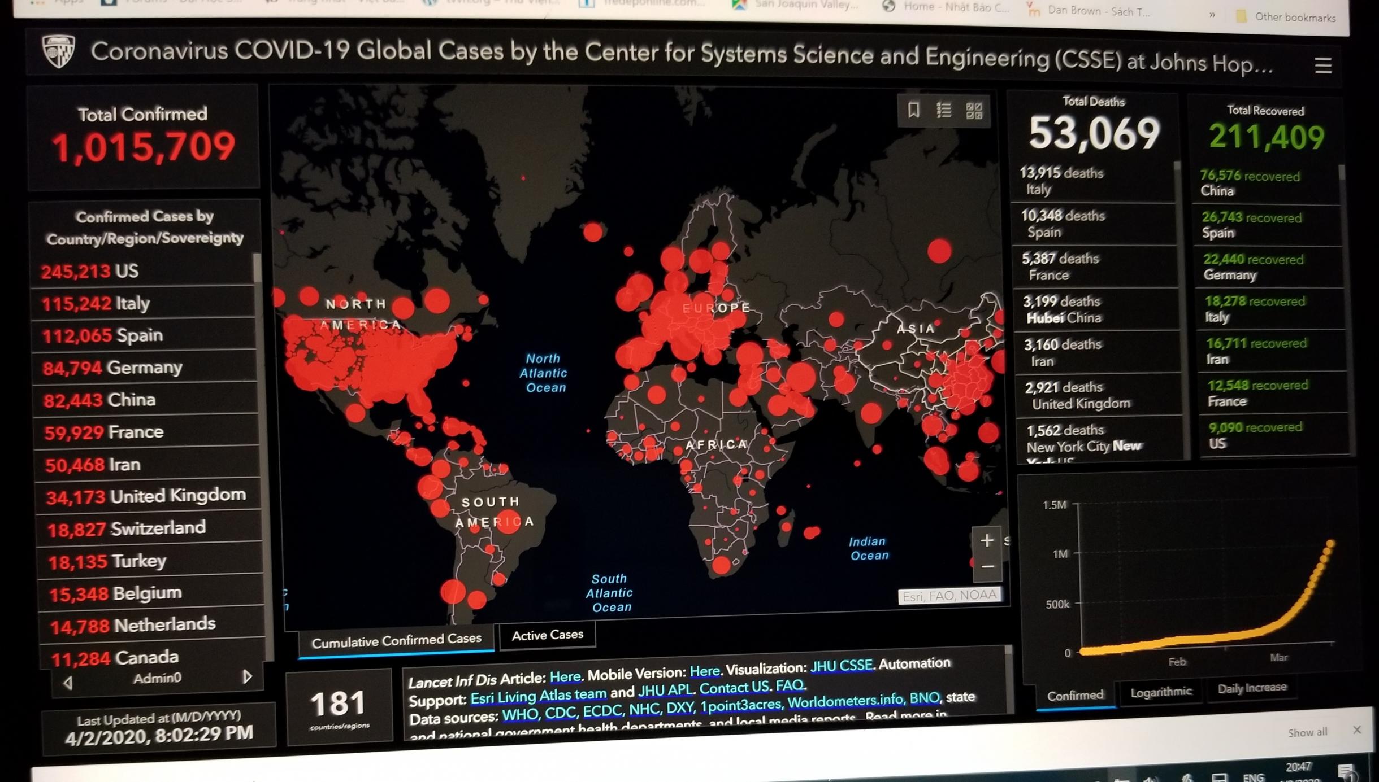The height and width of the screenshot is (782, 1379).
Task: Open the basemap gallery grid icon
Action: [974, 111]
